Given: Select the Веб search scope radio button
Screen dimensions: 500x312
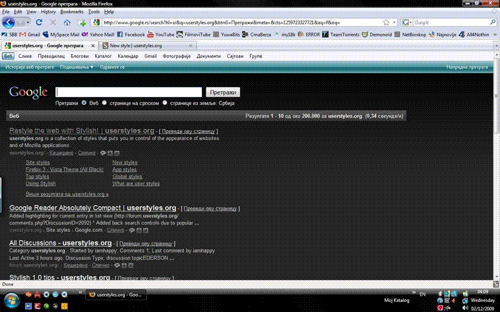Looking at the screenshot, I should (x=84, y=103).
